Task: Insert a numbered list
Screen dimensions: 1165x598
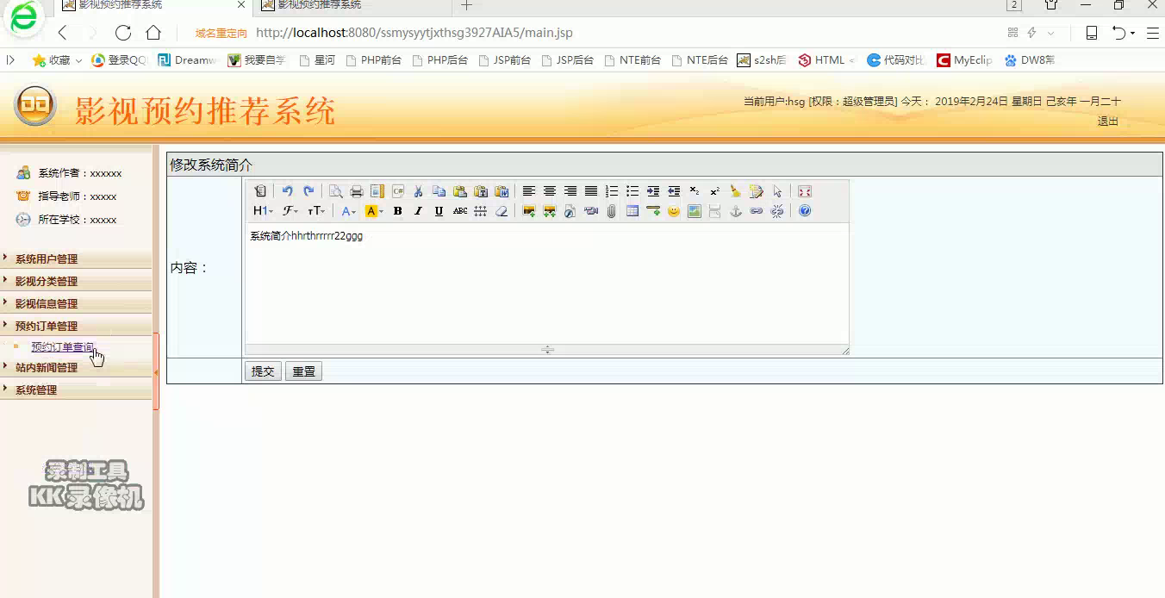Action: tap(612, 191)
